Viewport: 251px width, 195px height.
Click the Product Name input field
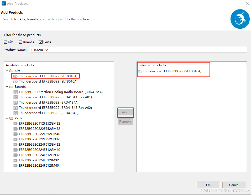pyautogui.click(x=138, y=50)
